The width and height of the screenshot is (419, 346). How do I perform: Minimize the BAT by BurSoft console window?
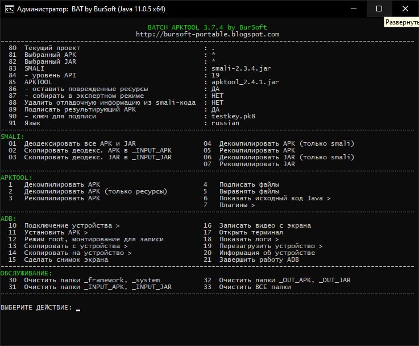(x=354, y=9)
